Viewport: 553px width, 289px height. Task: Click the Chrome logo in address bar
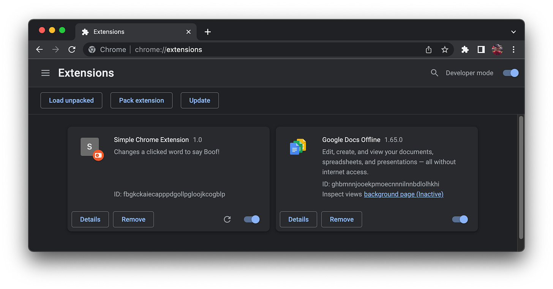click(92, 50)
